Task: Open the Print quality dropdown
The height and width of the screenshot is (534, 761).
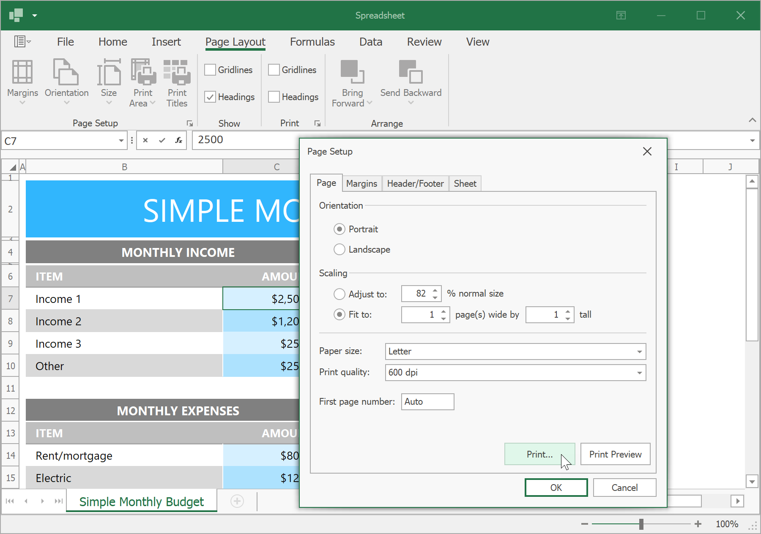Action: click(x=639, y=373)
